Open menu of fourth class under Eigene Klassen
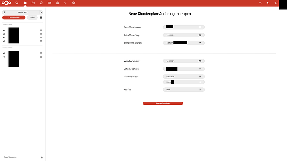Viewport: 287px width, 161px height. [41, 41]
